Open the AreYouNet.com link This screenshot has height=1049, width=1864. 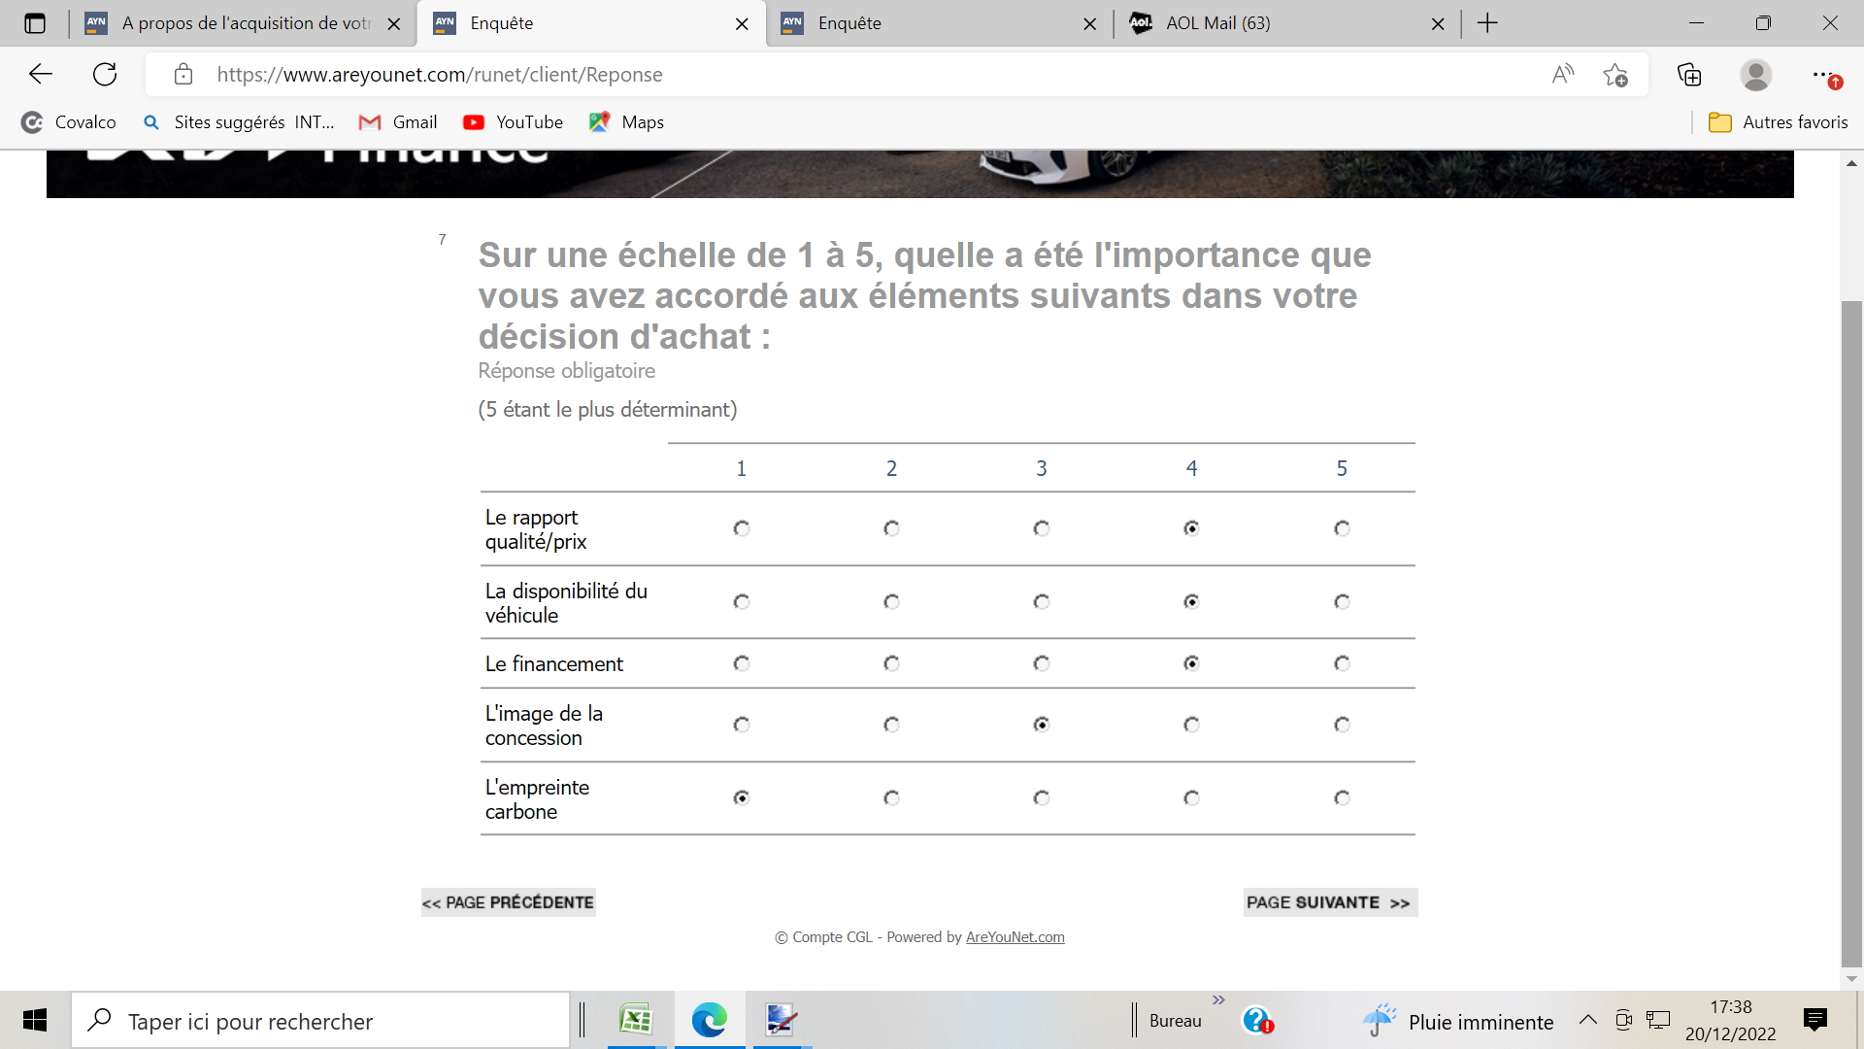click(1015, 937)
